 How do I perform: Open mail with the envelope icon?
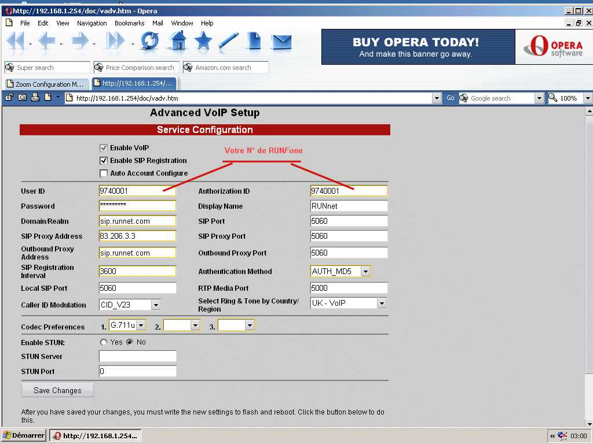pos(282,42)
